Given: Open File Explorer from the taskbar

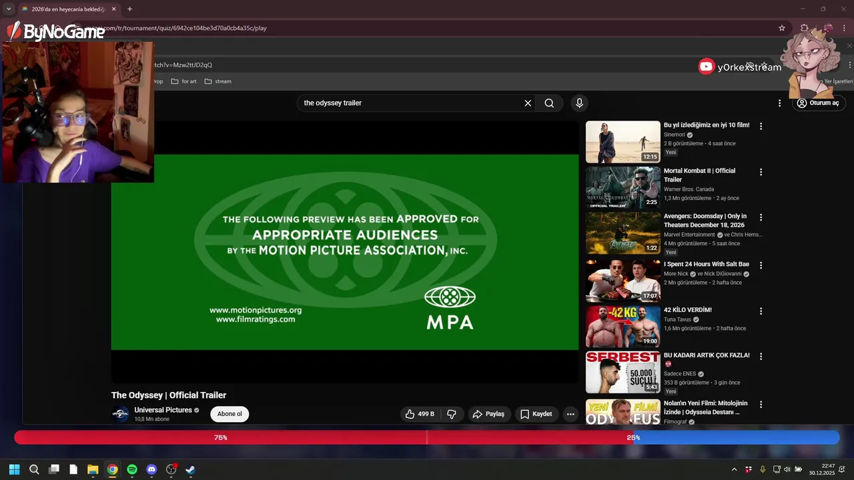Looking at the screenshot, I should coord(93,469).
